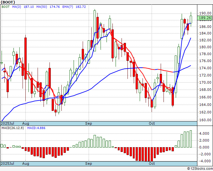The width and height of the screenshot is (213, 171).
Task: Click the 182.00 price axis label
Action: tap(205, 40)
